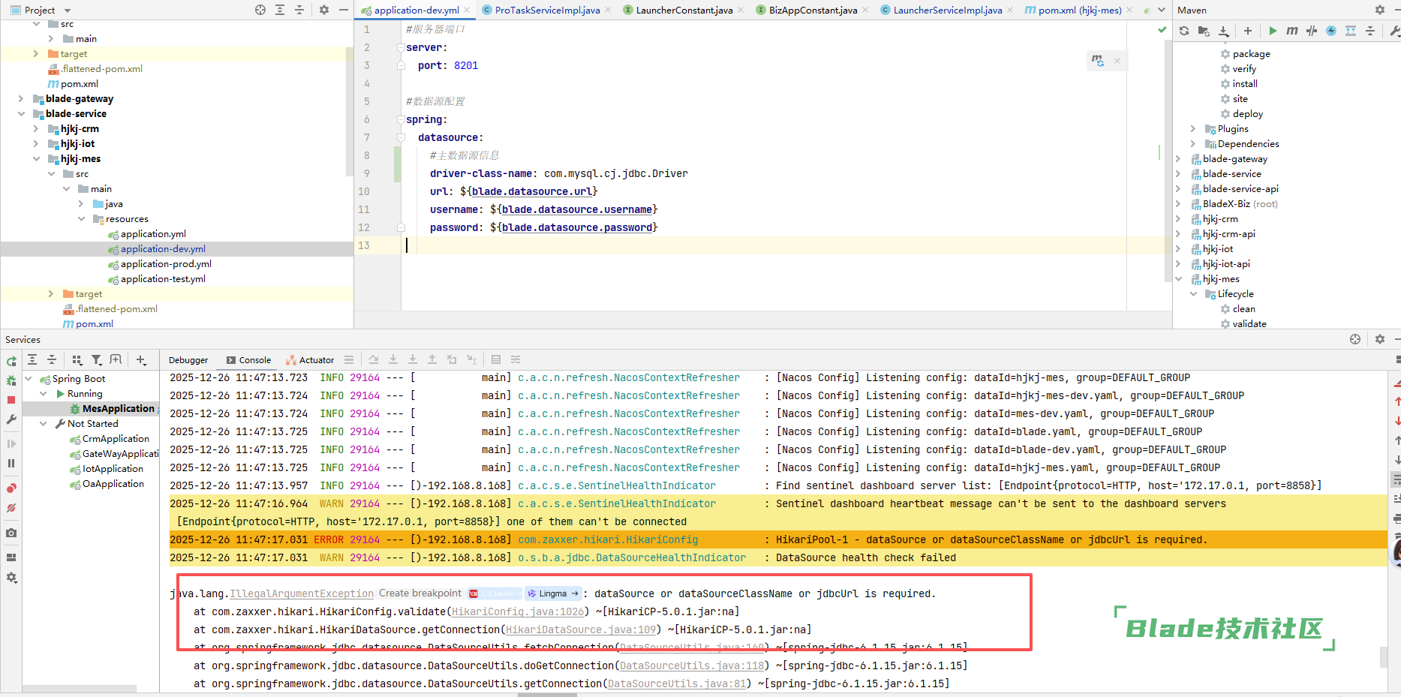The width and height of the screenshot is (1401, 697).
Task: Click Create breakpoint next to IllegalArgumentException
Action: [420, 593]
